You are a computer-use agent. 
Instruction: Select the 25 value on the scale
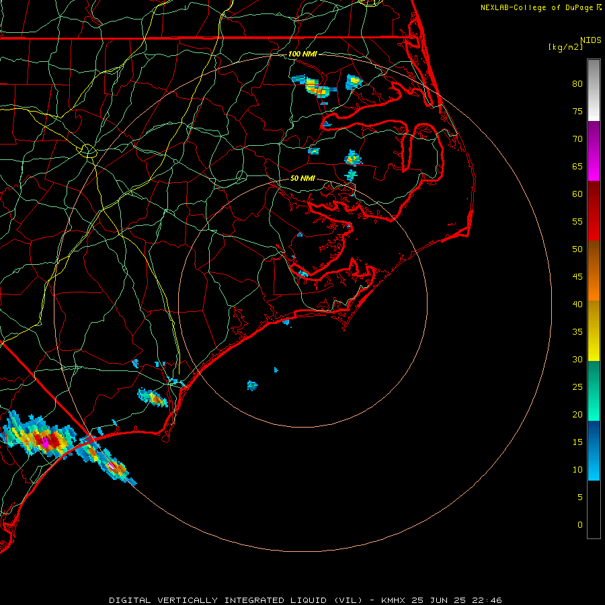(577, 387)
